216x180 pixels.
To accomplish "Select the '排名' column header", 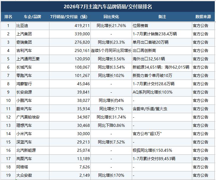I will click(8, 17).
